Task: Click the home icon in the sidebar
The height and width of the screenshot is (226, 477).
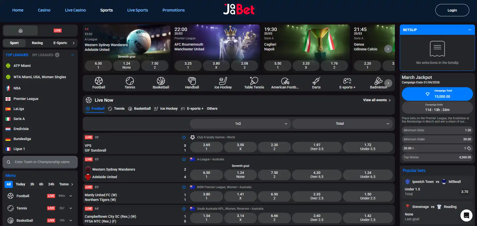Action: click(21, 31)
